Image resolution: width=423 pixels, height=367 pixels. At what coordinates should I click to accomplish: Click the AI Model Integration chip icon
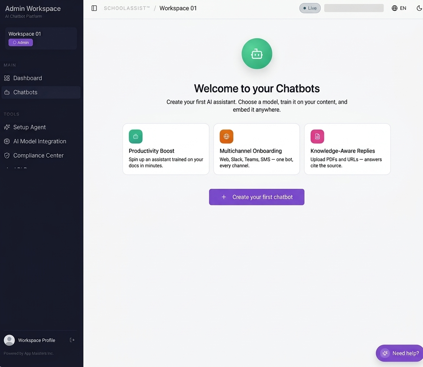(x=7, y=141)
